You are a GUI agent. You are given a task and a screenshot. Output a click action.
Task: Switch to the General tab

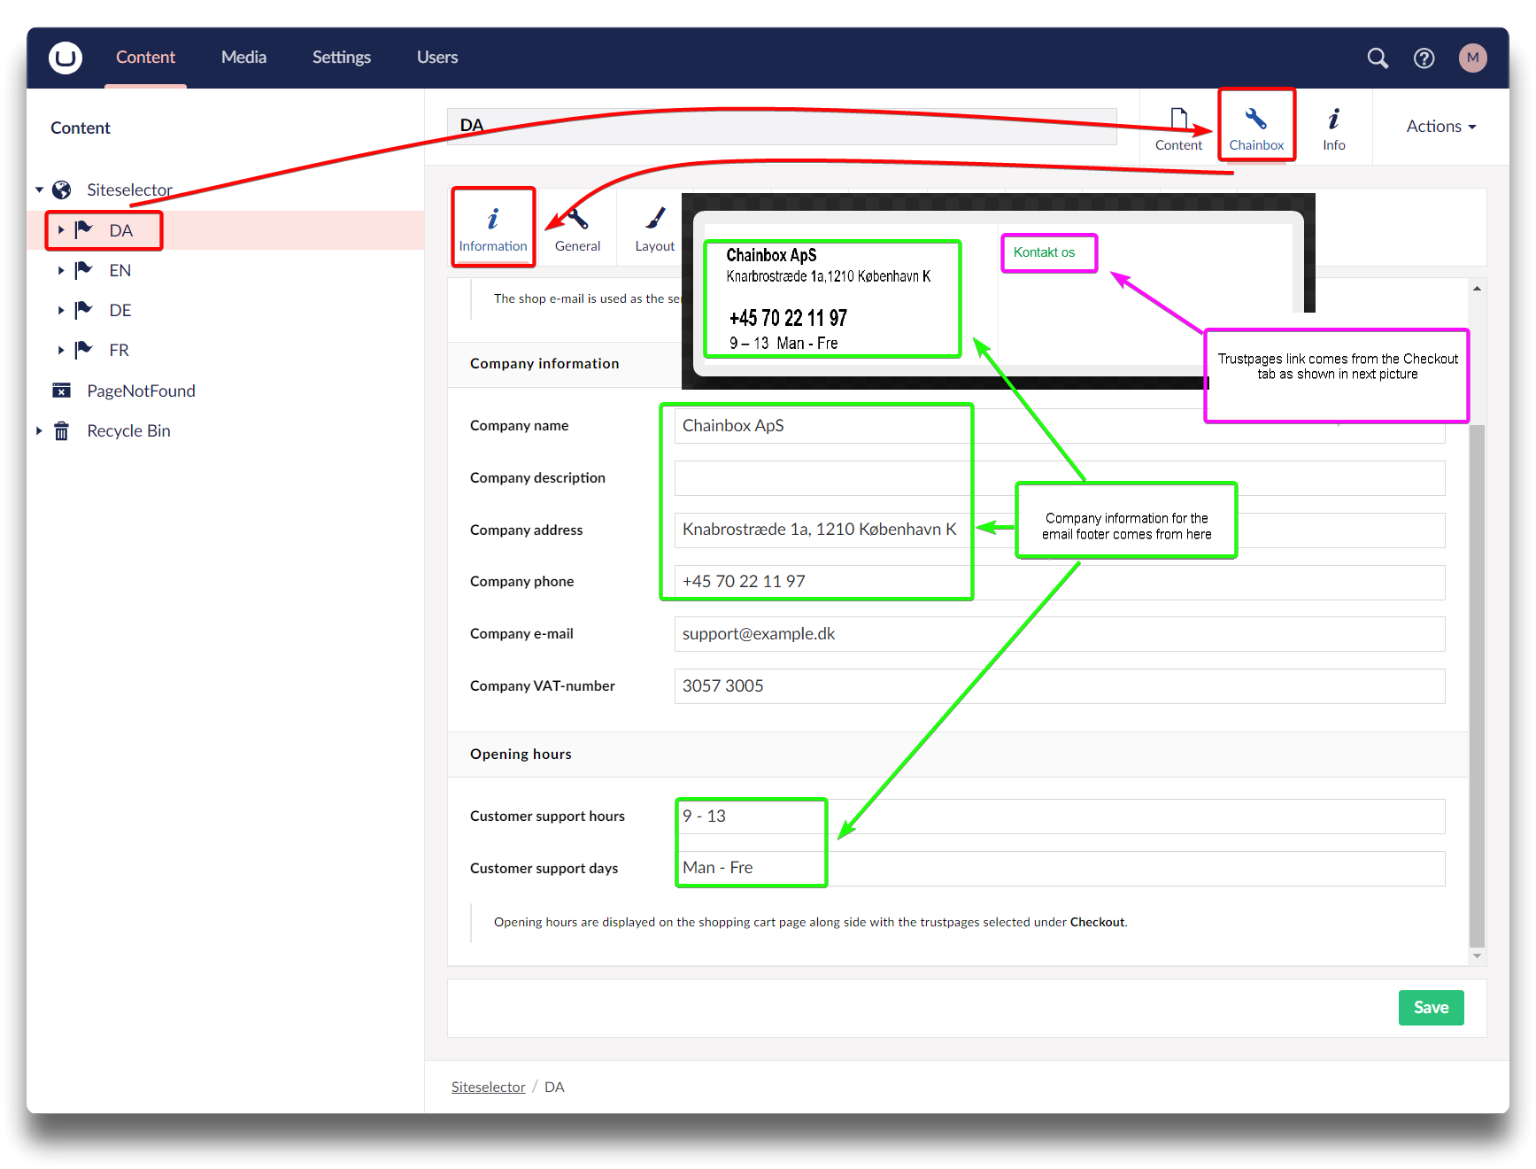[577, 229]
